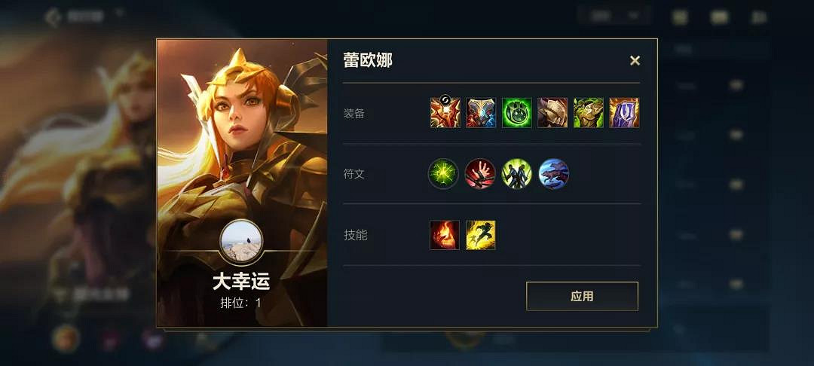Image resolution: width=814 pixels, height=366 pixels.
Task: Choose the two-warriors green rune
Action: click(516, 174)
